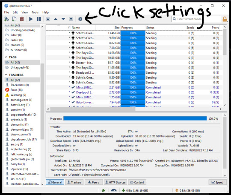Click the Pause toolbar icon
The width and height of the screenshot is (231, 195).
coord(39,19)
